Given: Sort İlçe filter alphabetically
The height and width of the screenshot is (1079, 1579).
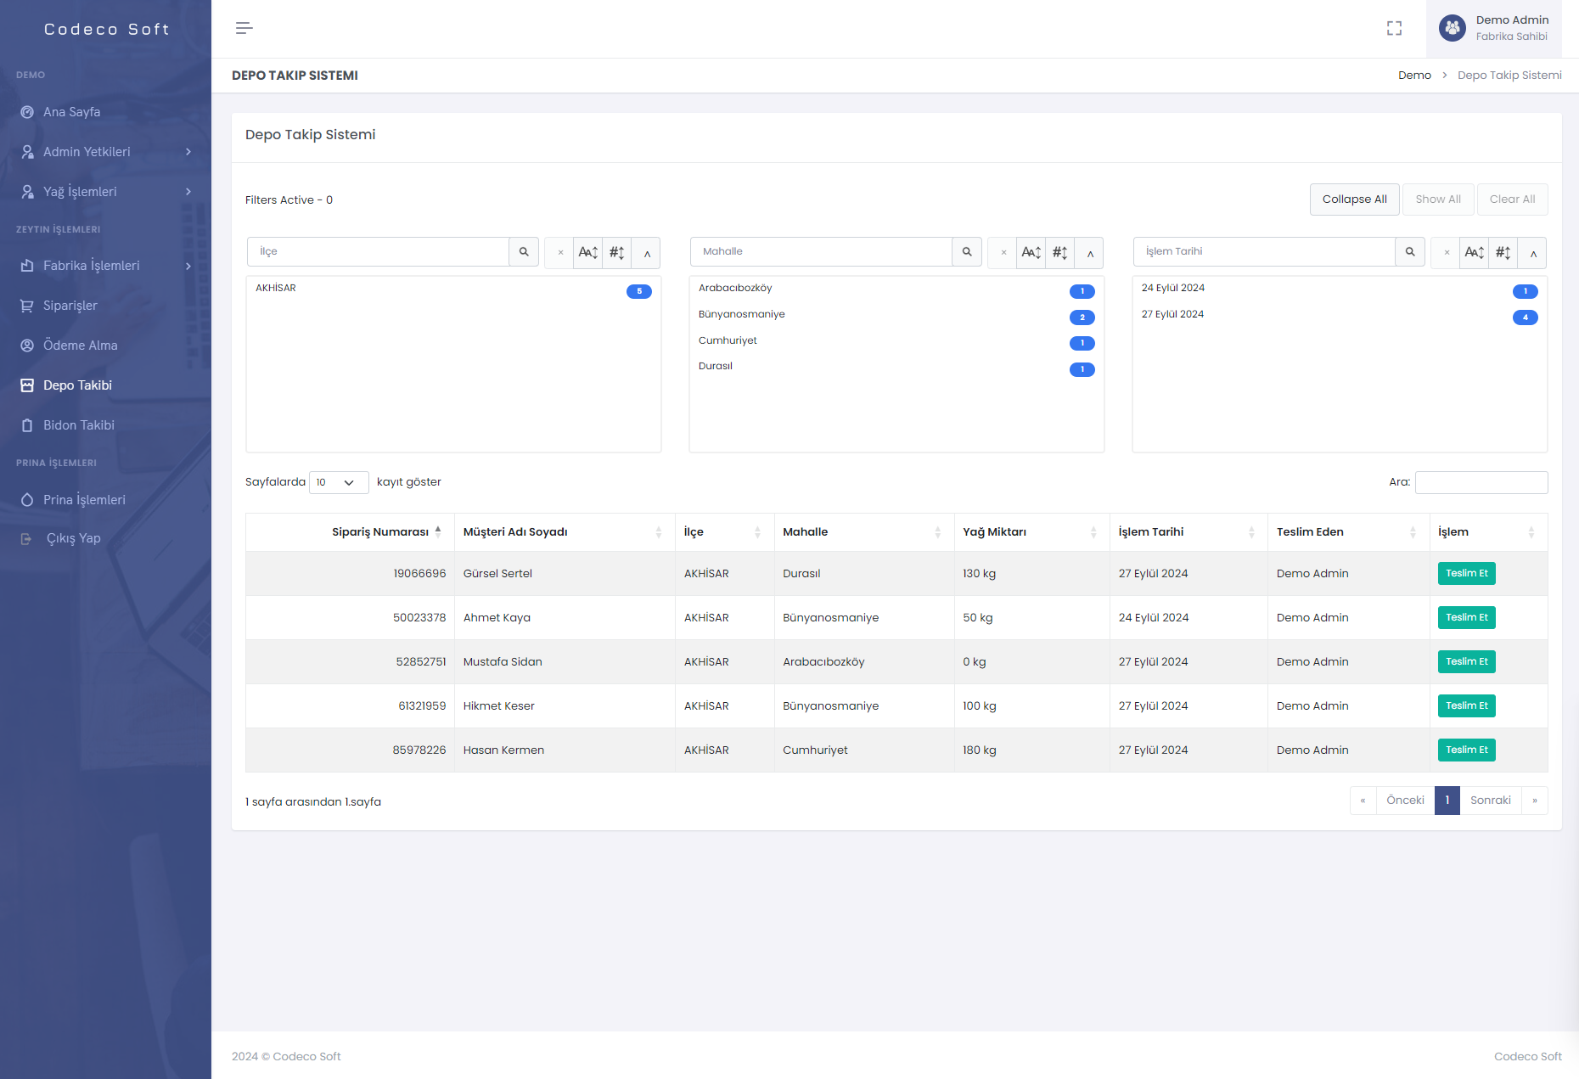Looking at the screenshot, I should [x=587, y=253].
